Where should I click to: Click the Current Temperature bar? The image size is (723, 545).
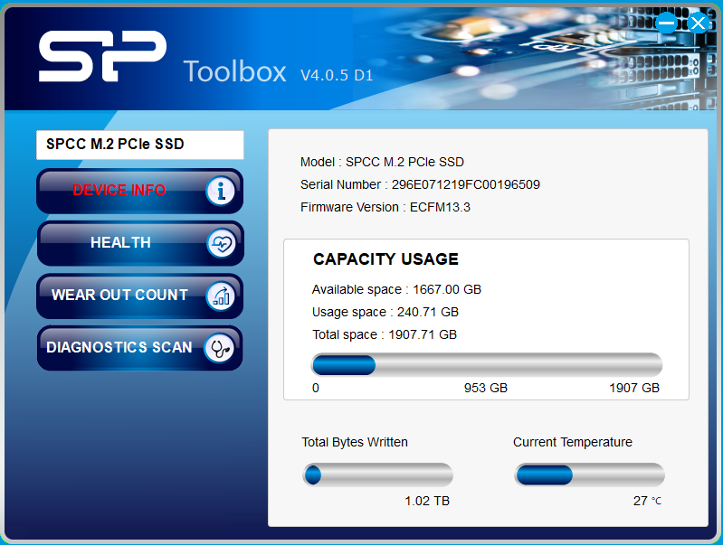[x=589, y=475]
